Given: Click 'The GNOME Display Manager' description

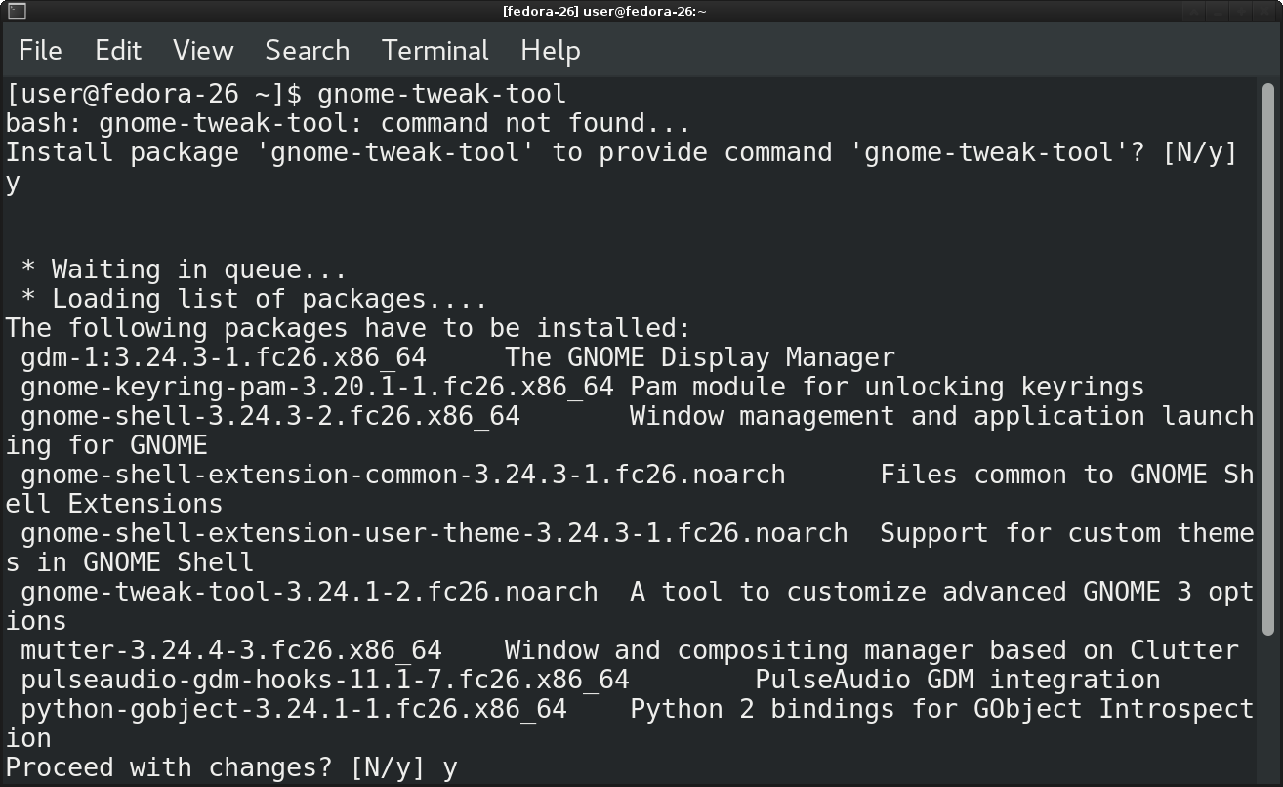Looking at the screenshot, I should coord(700,357).
